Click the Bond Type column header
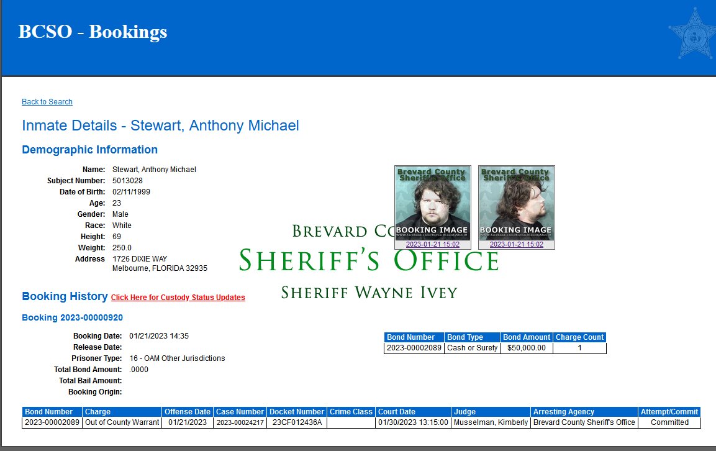 (465, 337)
